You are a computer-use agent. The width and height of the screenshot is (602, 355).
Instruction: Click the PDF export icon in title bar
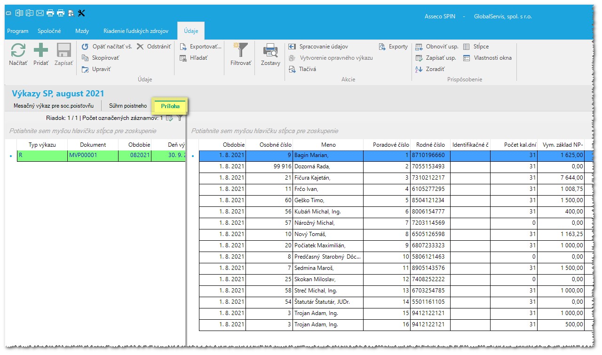(x=30, y=13)
